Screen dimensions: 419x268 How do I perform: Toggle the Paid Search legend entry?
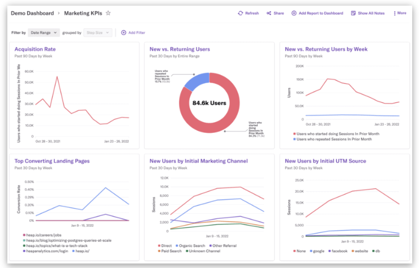pos(170,251)
